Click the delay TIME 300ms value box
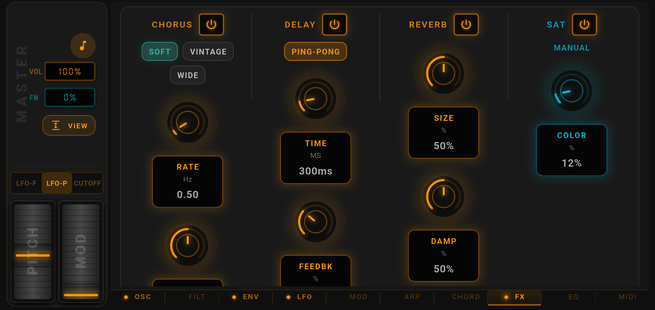The width and height of the screenshot is (655, 310). pos(315,158)
